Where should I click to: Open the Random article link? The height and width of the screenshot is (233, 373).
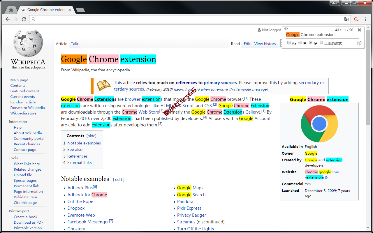23,102
